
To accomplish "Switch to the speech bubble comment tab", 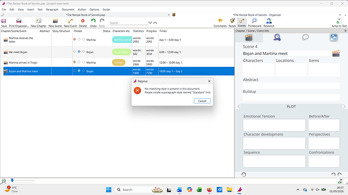I will (306, 37).
